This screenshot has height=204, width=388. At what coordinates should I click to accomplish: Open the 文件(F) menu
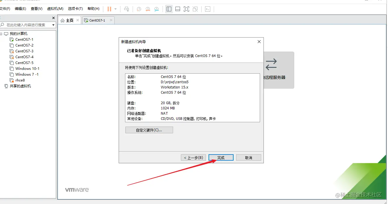(x=5, y=9)
